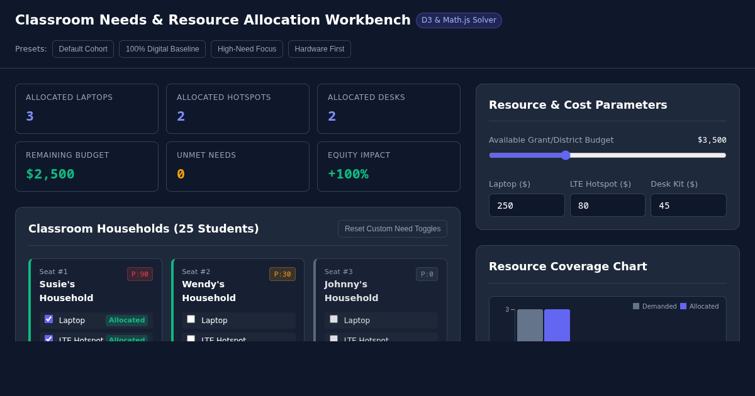755x396 pixels.
Task: Click the gray Demanded bar in chart
Action: click(530, 325)
